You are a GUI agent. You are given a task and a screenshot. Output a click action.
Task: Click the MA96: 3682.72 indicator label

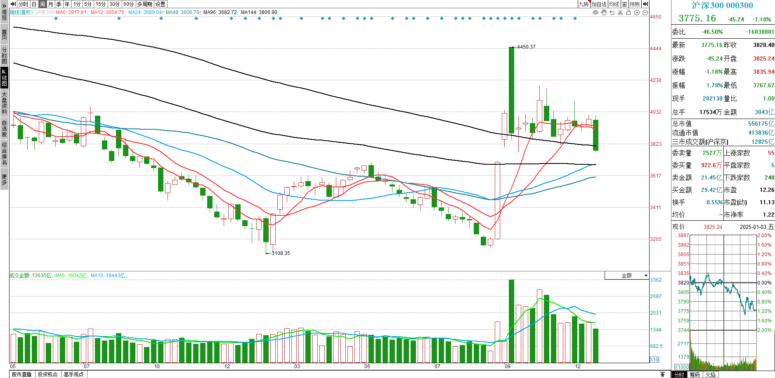point(220,12)
